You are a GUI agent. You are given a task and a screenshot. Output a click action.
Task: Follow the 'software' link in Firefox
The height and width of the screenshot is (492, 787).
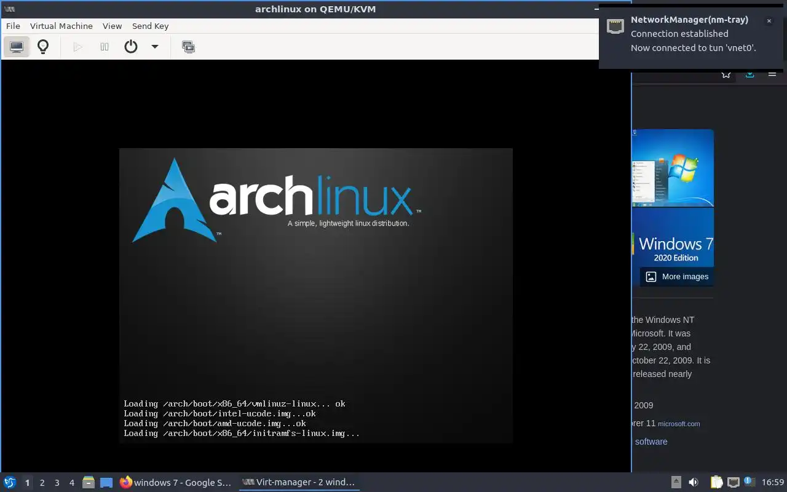click(x=651, y=442)
